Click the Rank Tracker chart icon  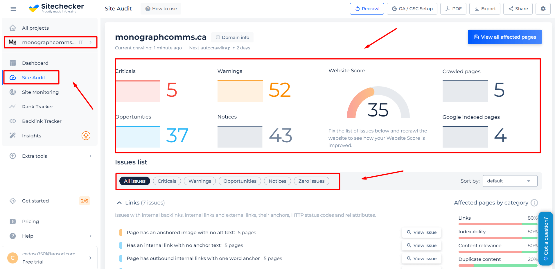click(x=13, y=107)
